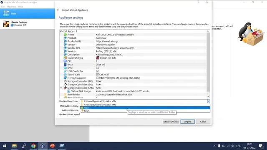Show hidden system tray icons chevron

click(x=214, y=146)
